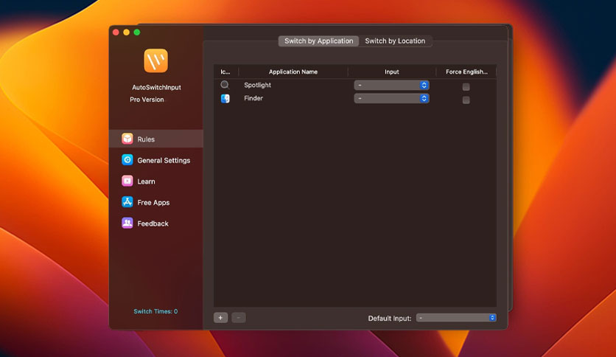Image resolution: width=616 pixels, height=357 pixels.
Task: Click the Default Input label
Action: [x=390, y=318]
